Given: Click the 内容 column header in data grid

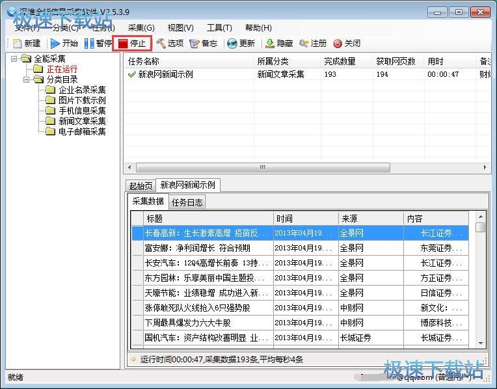Looking at the screenshot, I should 436,219.
